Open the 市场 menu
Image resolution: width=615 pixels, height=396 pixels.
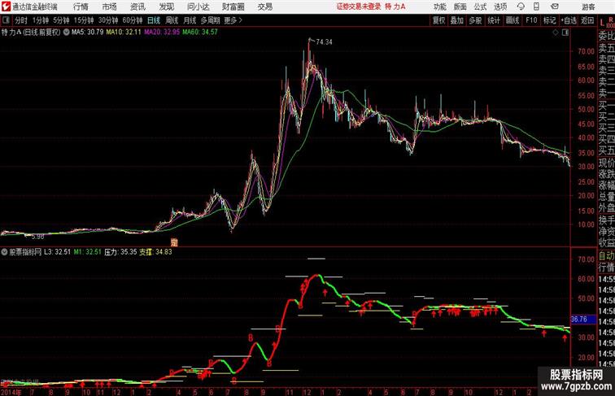[x=110, y=7]
